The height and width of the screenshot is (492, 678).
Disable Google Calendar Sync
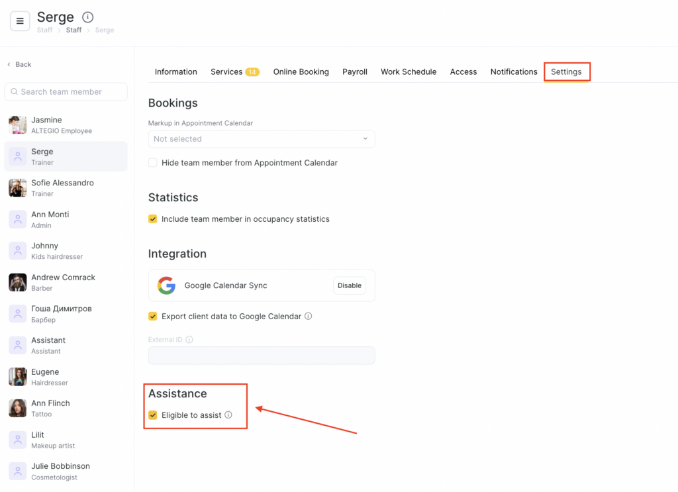349,285
